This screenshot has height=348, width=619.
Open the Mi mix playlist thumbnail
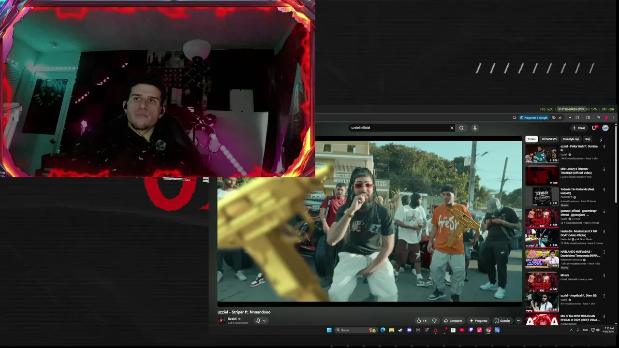(542, 282)
